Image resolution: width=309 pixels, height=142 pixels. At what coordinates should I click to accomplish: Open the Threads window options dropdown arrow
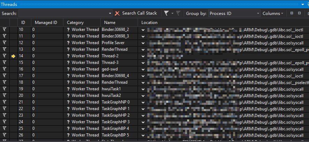[x=303, y=4]
